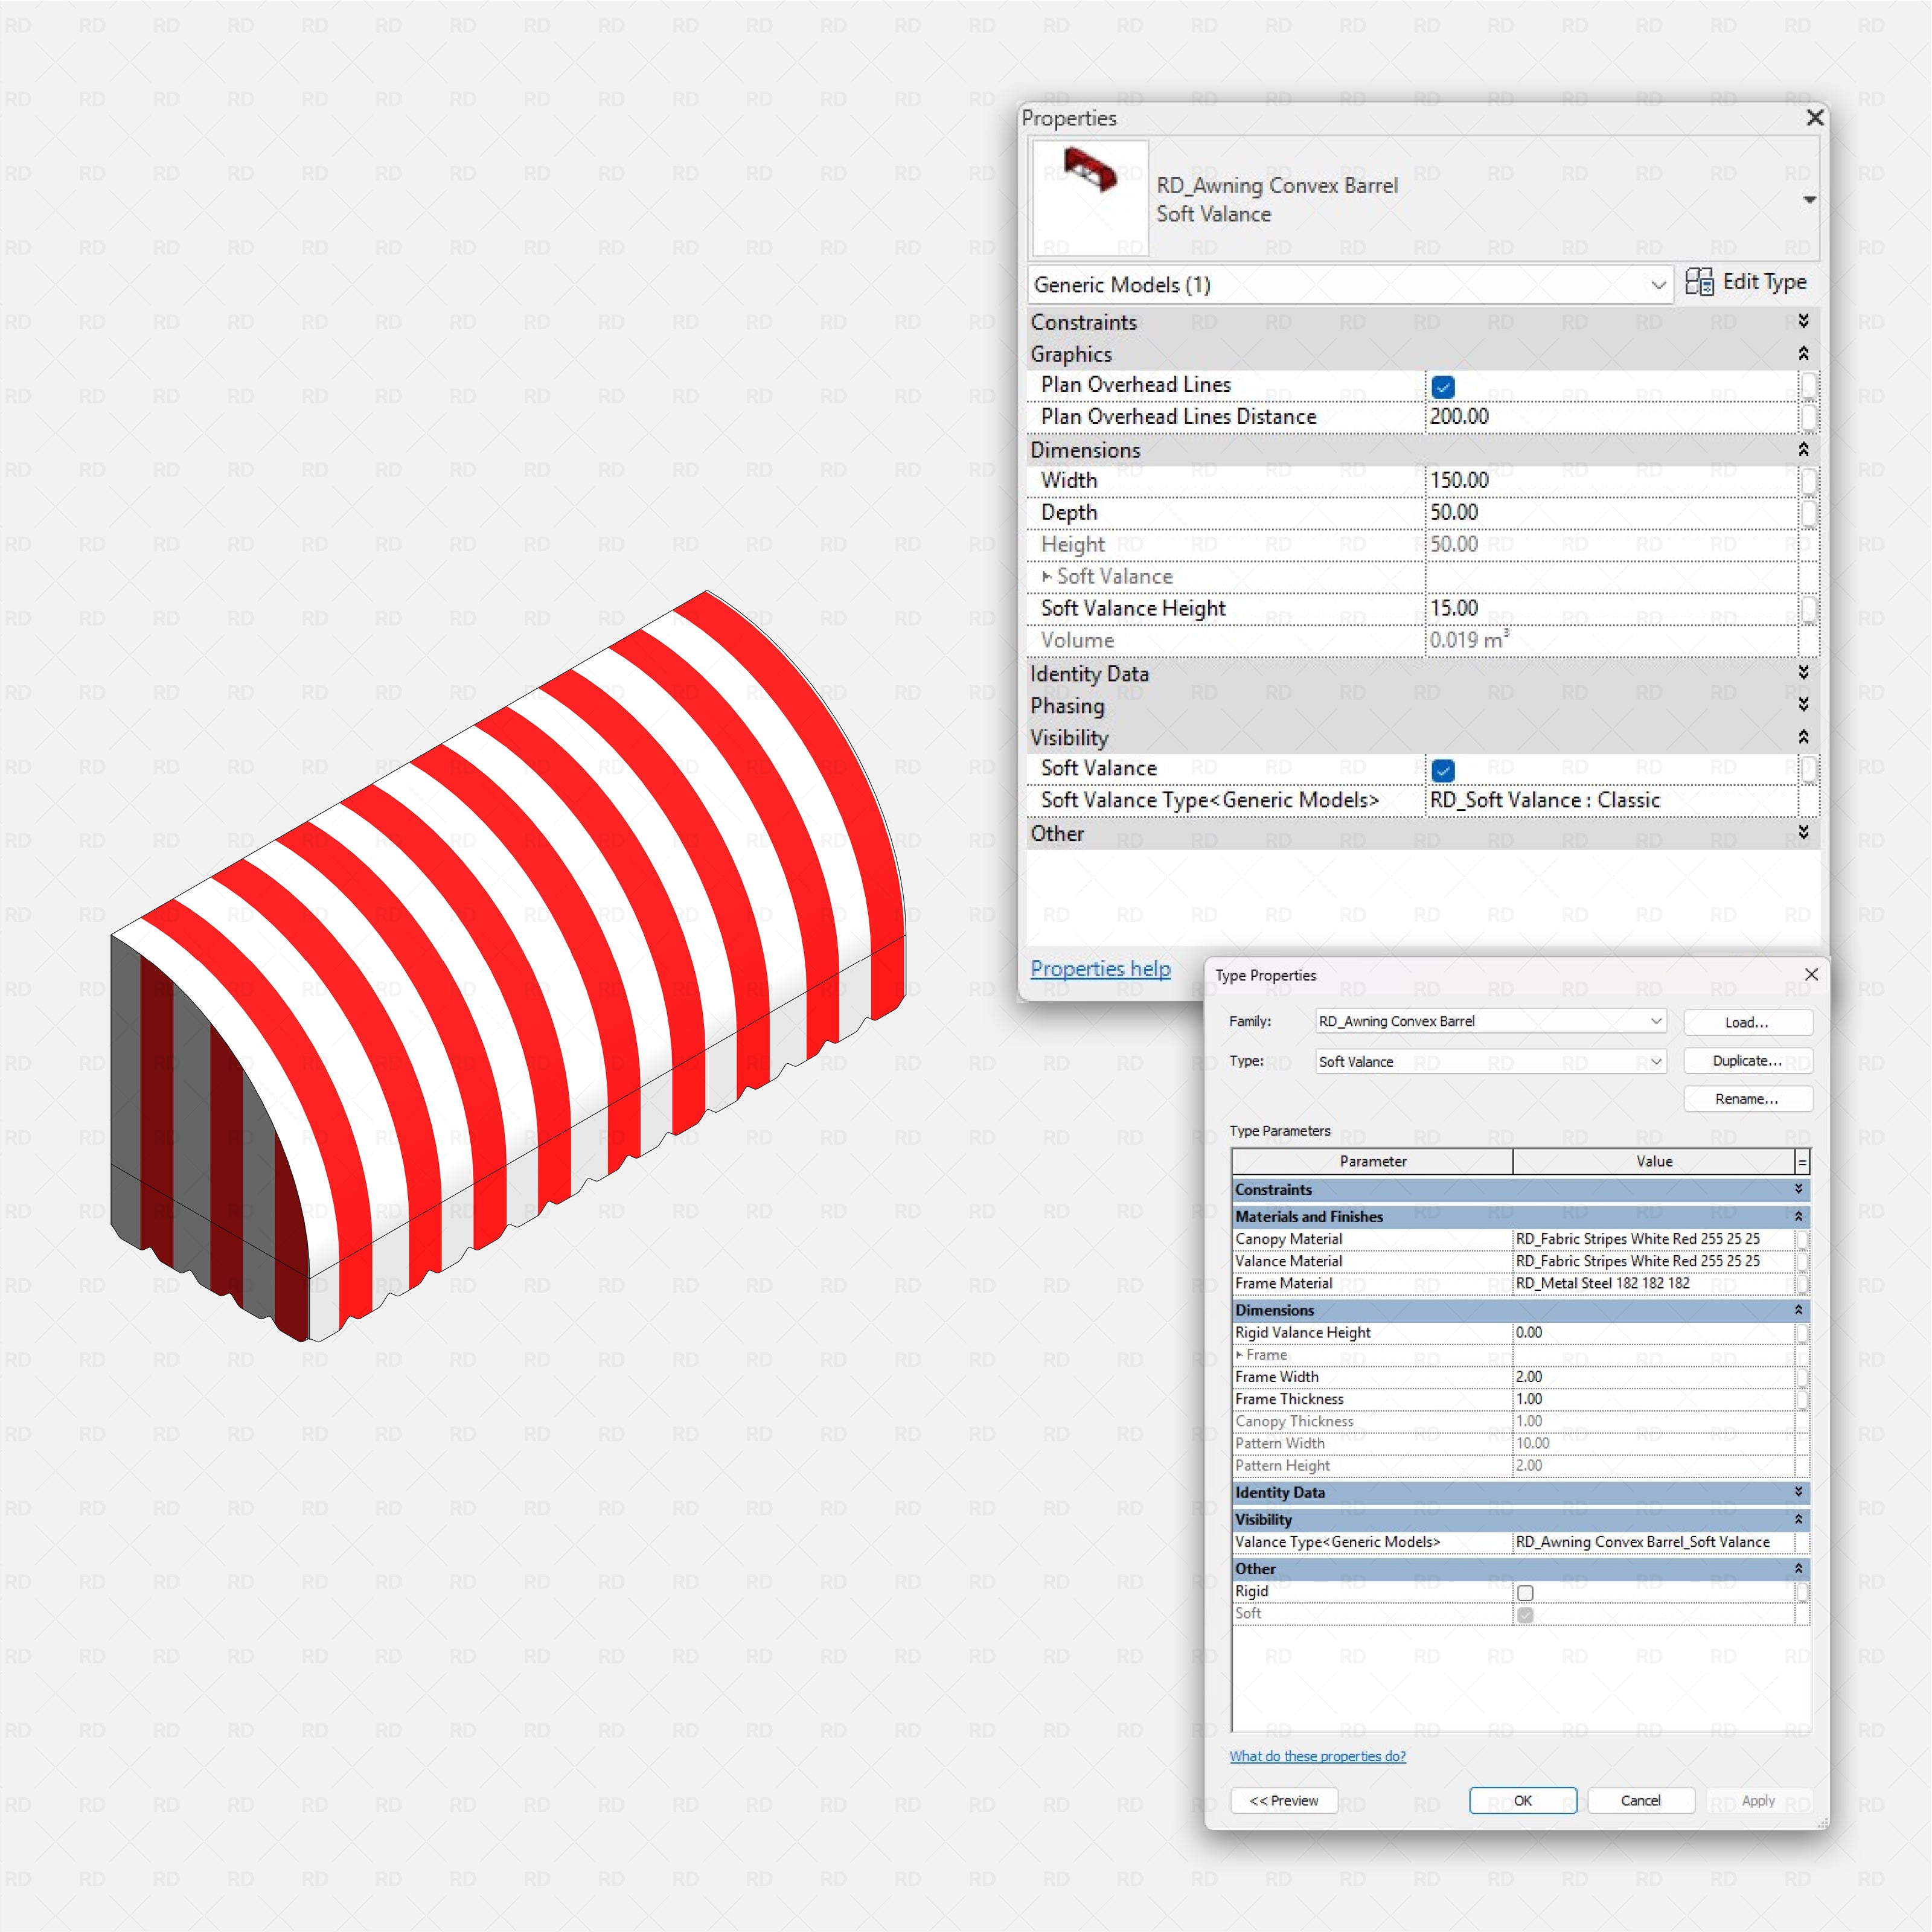Viewport: 1932px width, 1932px height.
Task: Click the Cancel button
Action: (x=1641, y=1800)
